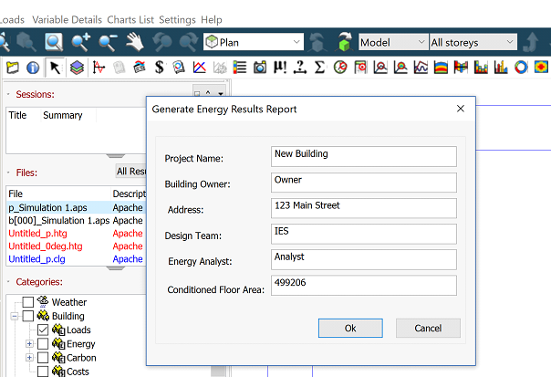
Task: Click the zoom in magnifier icon
Action: pyautogui.click(x=81, y=42)
